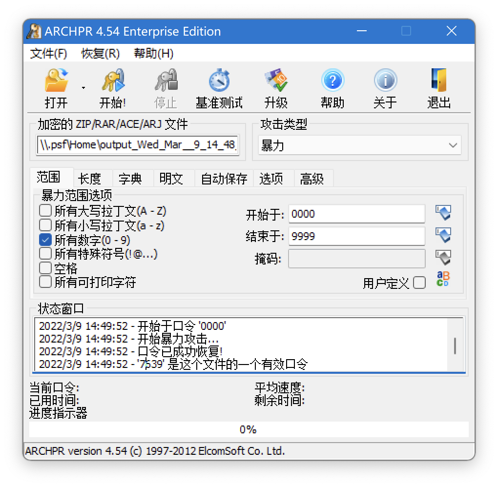The height and width of the screenshot is (487, 498).
Task: Click the ARCHPR version status bar text
Action: (x=155, y=451)
